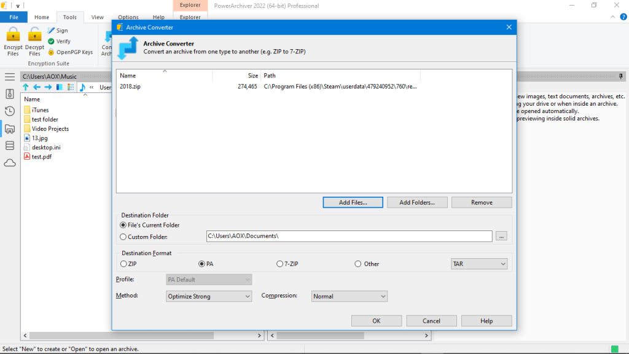The height and width of the screenshot is (354, 629).
Task: Click left arrow of file list scrollbar
Action: pyautogui.click(x=25, y=336)
